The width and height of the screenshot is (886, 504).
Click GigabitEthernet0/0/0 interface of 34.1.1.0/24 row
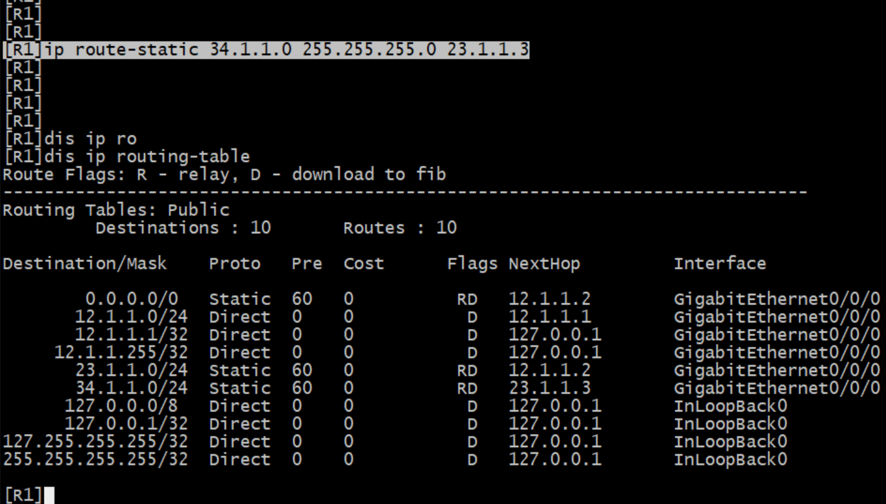pyautogui.click(x=777, y=388)
